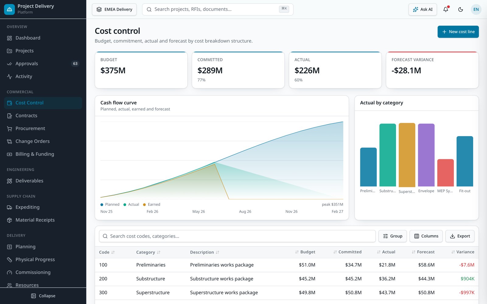Click the Deliverables icon
The height and width of the screenshot is (304, 487).
pos(9,181)
